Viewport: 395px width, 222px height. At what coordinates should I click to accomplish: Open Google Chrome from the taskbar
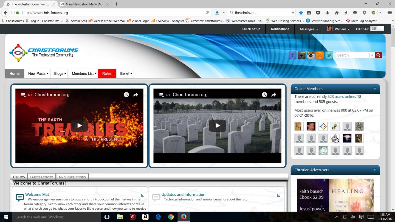pos(171,217)
